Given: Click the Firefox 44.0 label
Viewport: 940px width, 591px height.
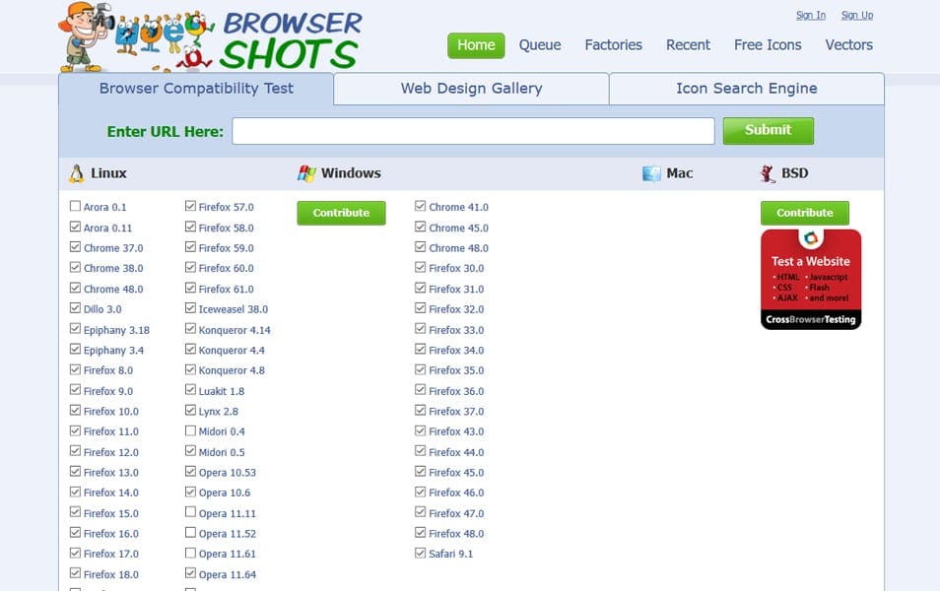Looking at the screenshot, I should click(x=456, y=452).
